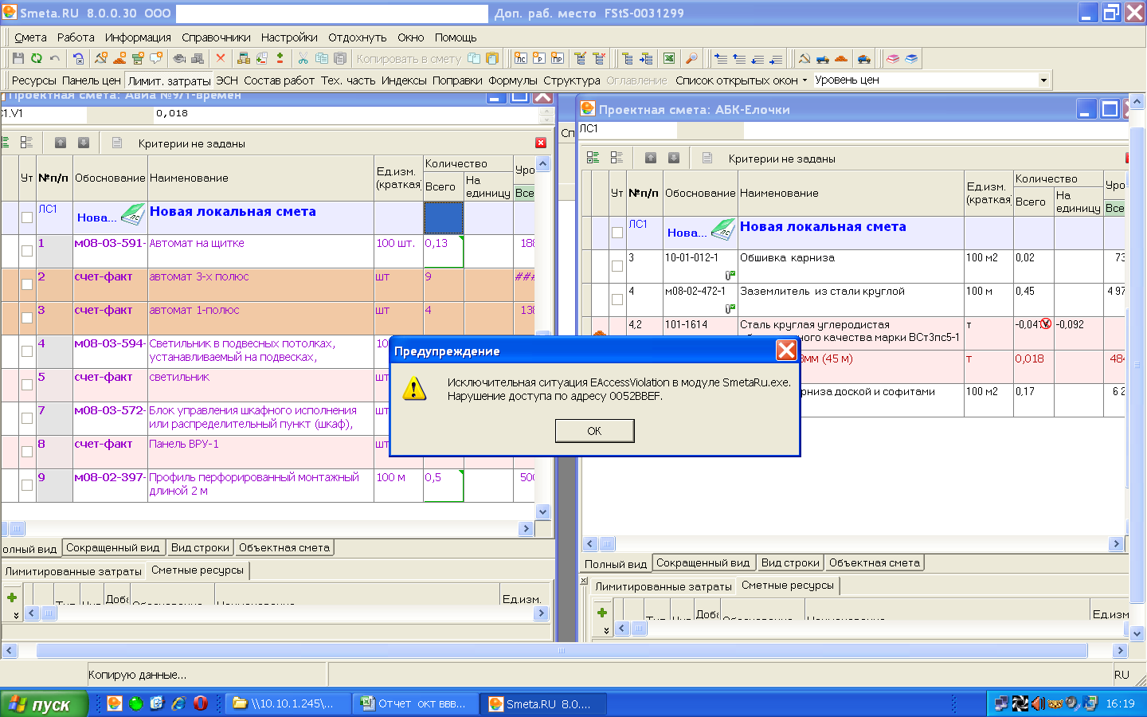Open the 'Список открытых окон' dropdown
The width and height of the screenshot is (1147, 717).
pos(741,80)
